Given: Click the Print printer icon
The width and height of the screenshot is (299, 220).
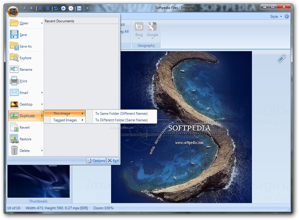Looking at the screenshot, I should (14, 81).
